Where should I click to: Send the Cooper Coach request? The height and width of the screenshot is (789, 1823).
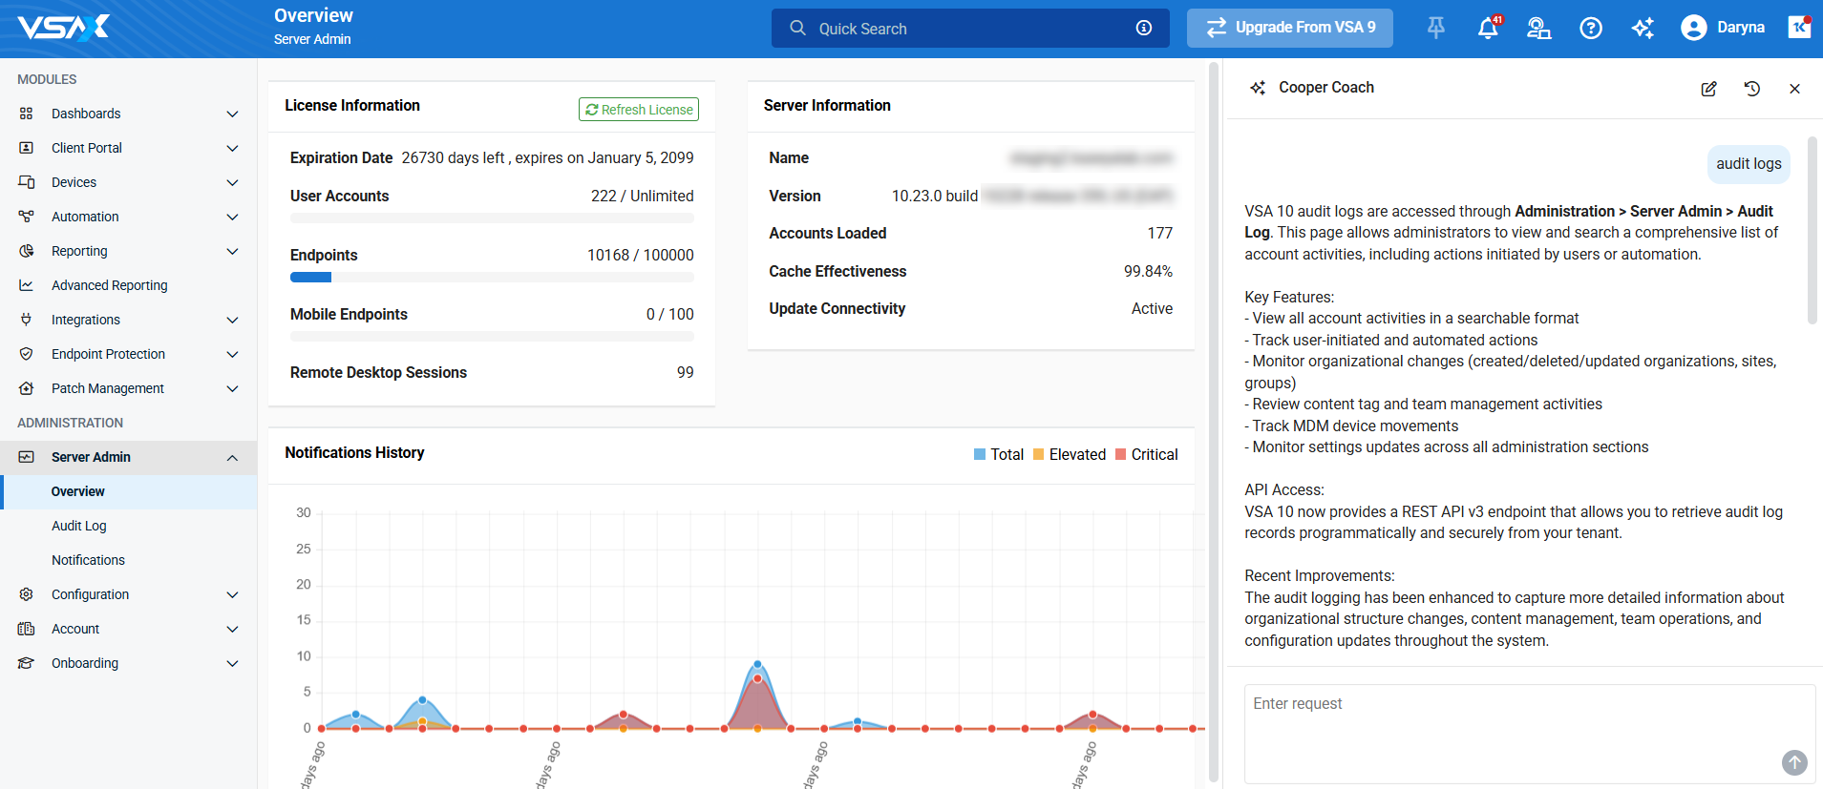pyautogui.click(x=1793, y=761)
